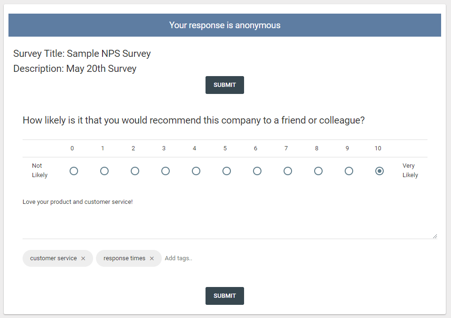Choose rating 9 near Very Likely

click(349, 171)
